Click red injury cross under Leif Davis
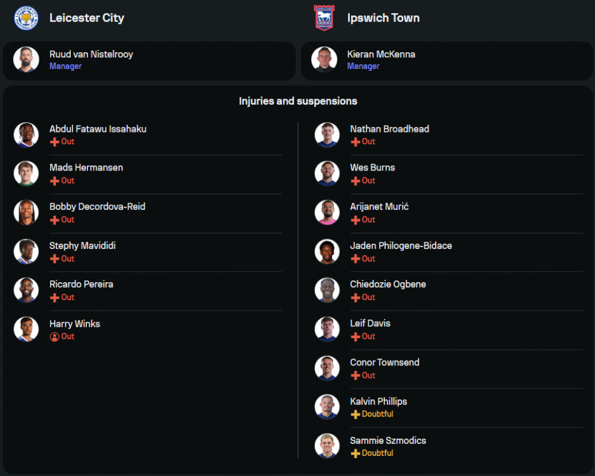The image size is (595, 476). click(x=355, y=337)
